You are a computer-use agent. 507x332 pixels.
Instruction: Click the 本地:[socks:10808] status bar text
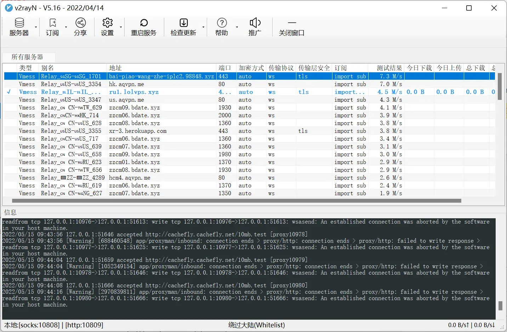click(54, 325)
